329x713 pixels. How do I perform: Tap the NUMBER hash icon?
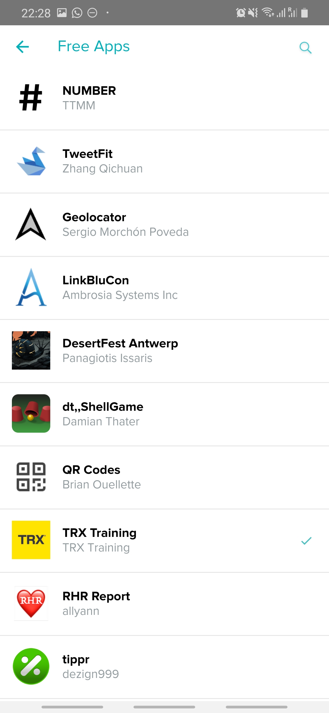click(x=31, y=98)
